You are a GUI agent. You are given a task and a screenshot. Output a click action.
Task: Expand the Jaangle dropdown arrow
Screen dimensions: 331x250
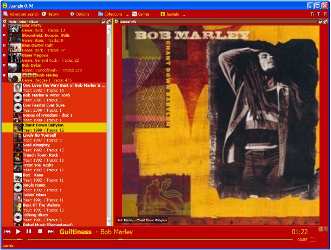pyautogui.click(x=184, y=15)
